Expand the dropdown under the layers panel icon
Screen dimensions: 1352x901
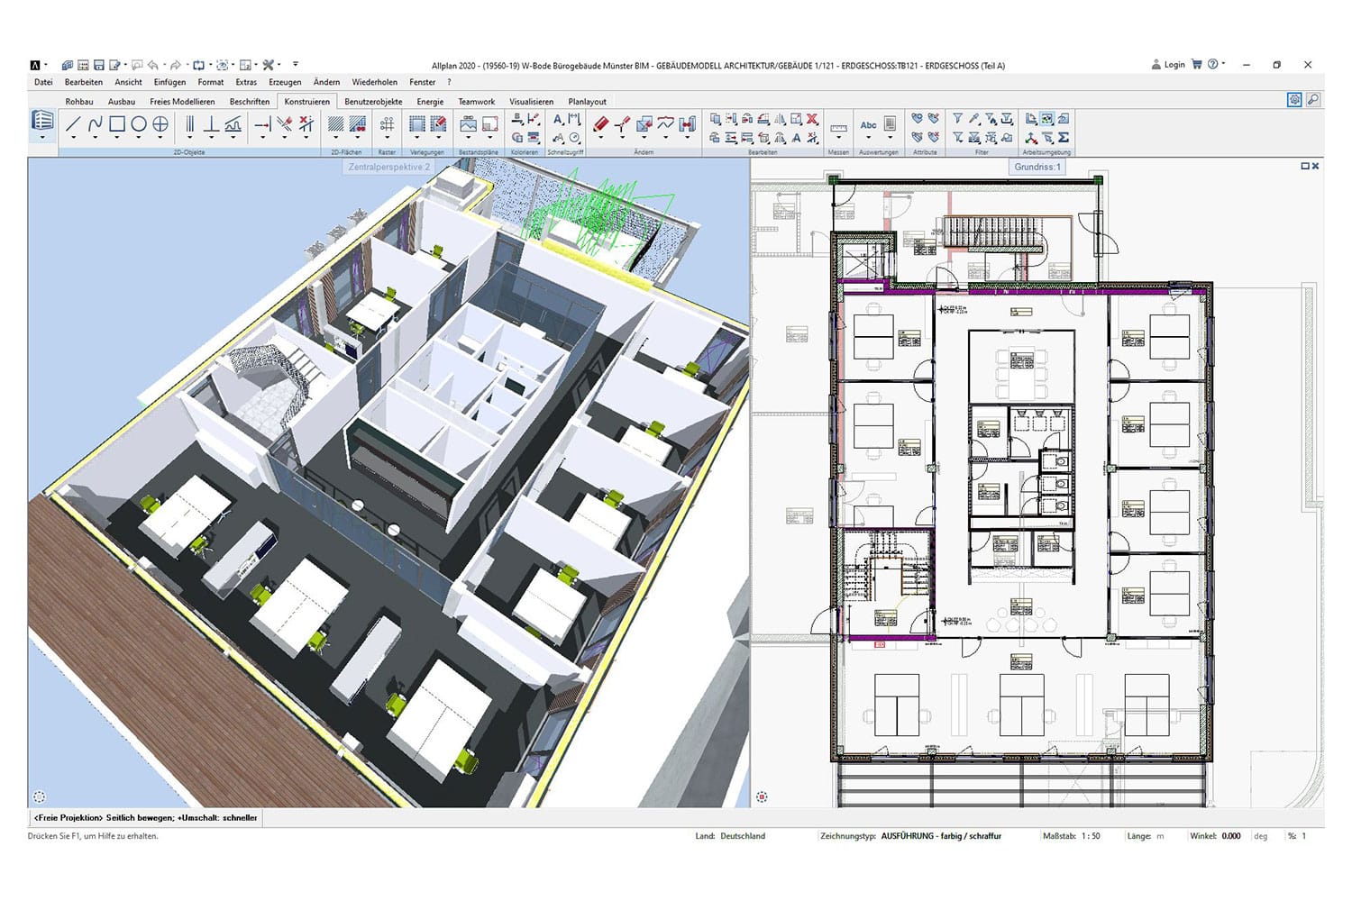click(x=42, y=139)
